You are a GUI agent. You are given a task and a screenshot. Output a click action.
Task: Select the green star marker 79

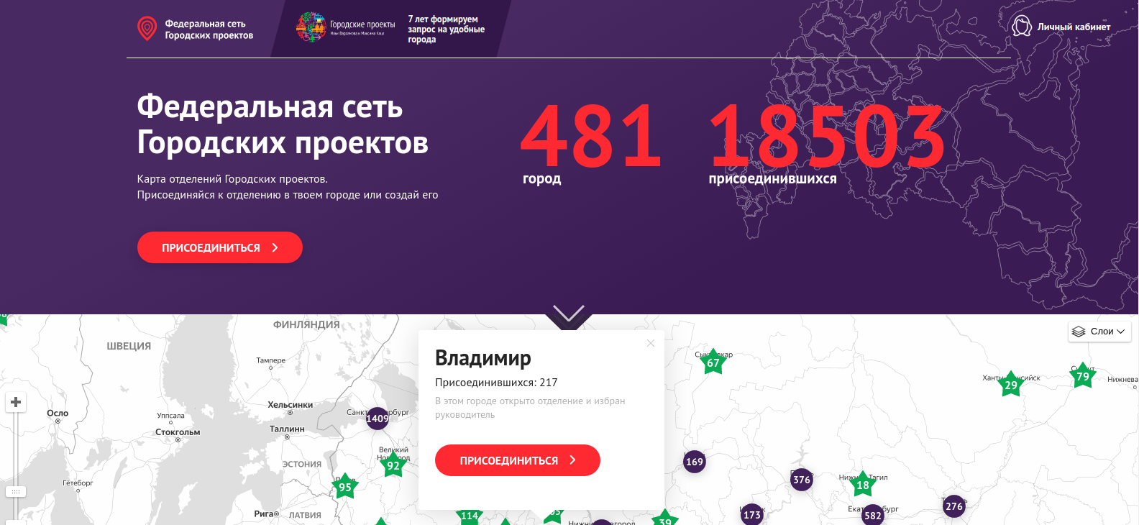pos(1083,376)
